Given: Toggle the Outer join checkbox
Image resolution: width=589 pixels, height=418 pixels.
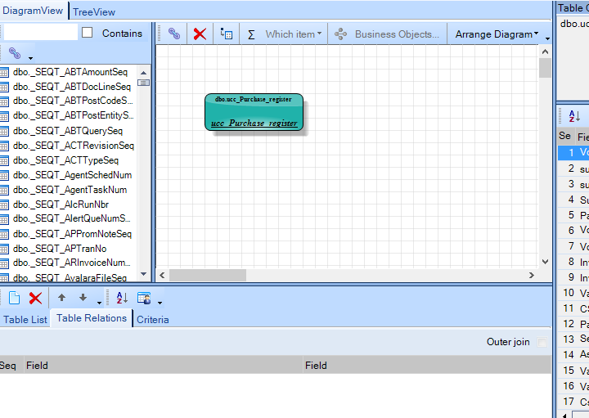Looking at the screenshot, I should point(542,342).
